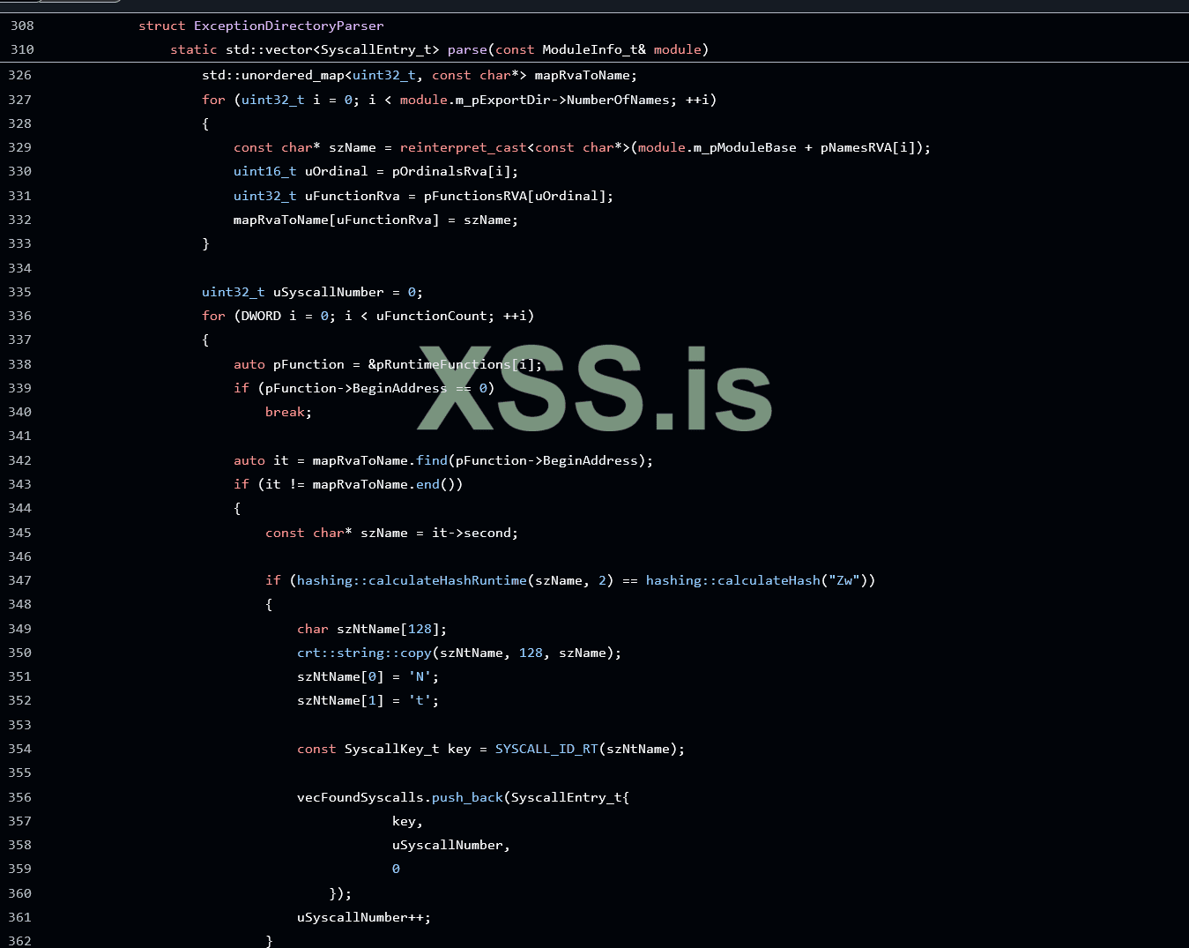Click the 'uSyscallNumber,' initializer line
Image resolution: width=1189 pixels, height=948 pixels.
(x=451, y=845)
